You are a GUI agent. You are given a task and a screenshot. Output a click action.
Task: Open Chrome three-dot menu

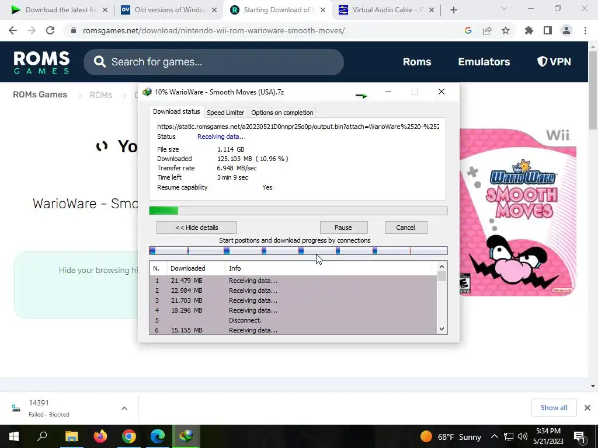click(x=585, y=30)
